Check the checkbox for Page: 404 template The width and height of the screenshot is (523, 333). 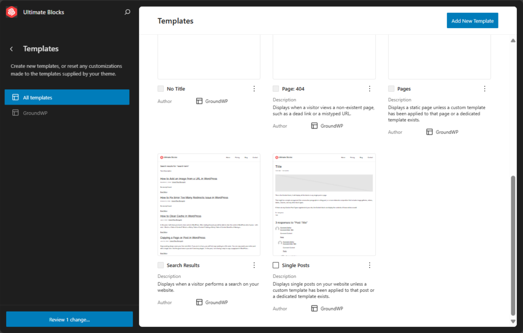pos(276,88)
